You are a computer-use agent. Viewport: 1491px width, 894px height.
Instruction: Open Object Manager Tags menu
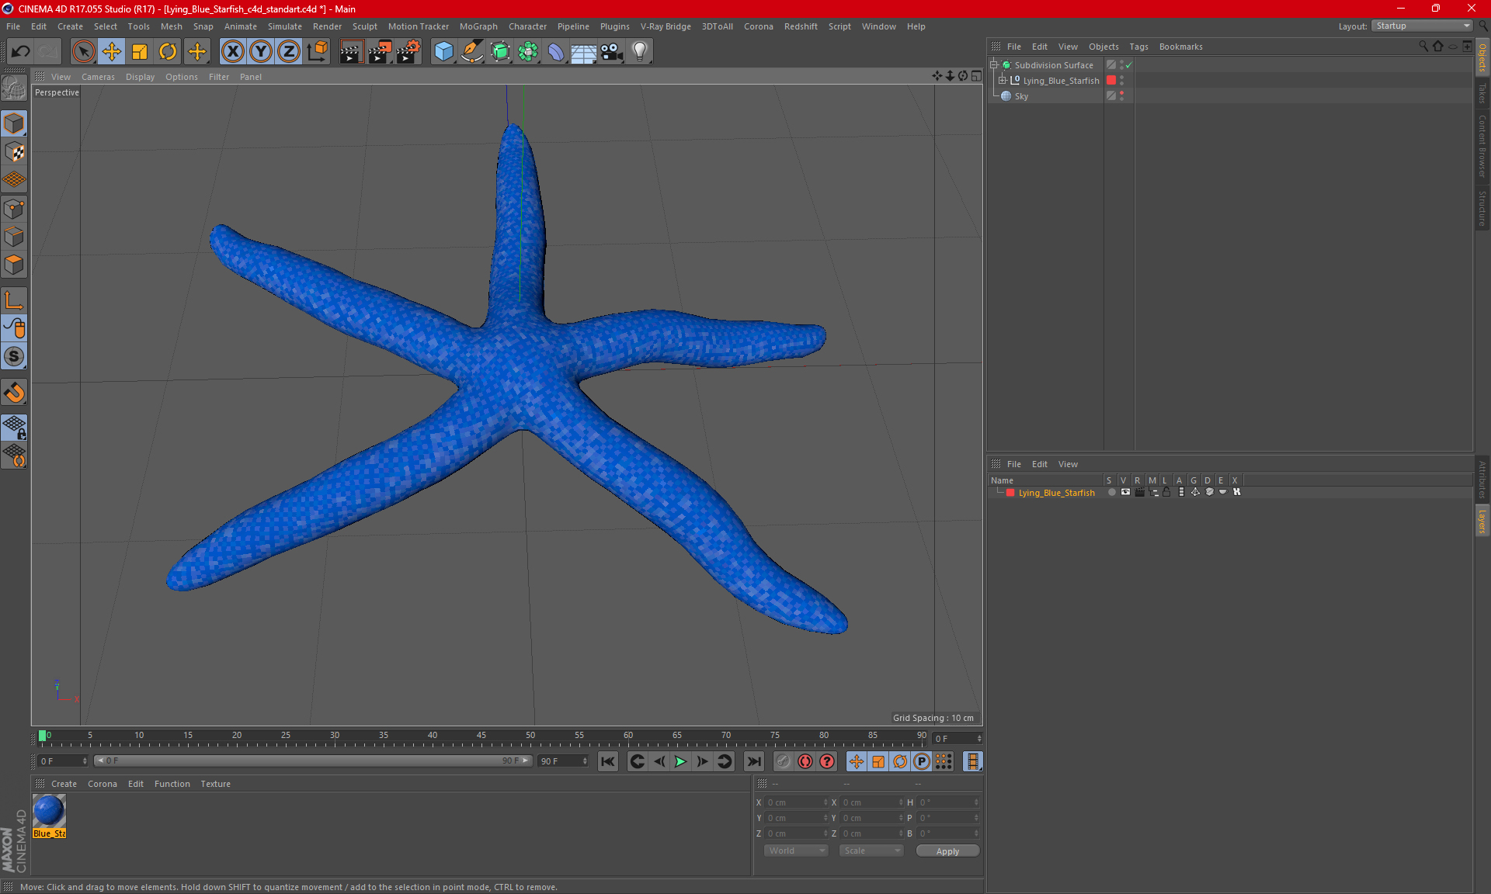coord(1138,47)
